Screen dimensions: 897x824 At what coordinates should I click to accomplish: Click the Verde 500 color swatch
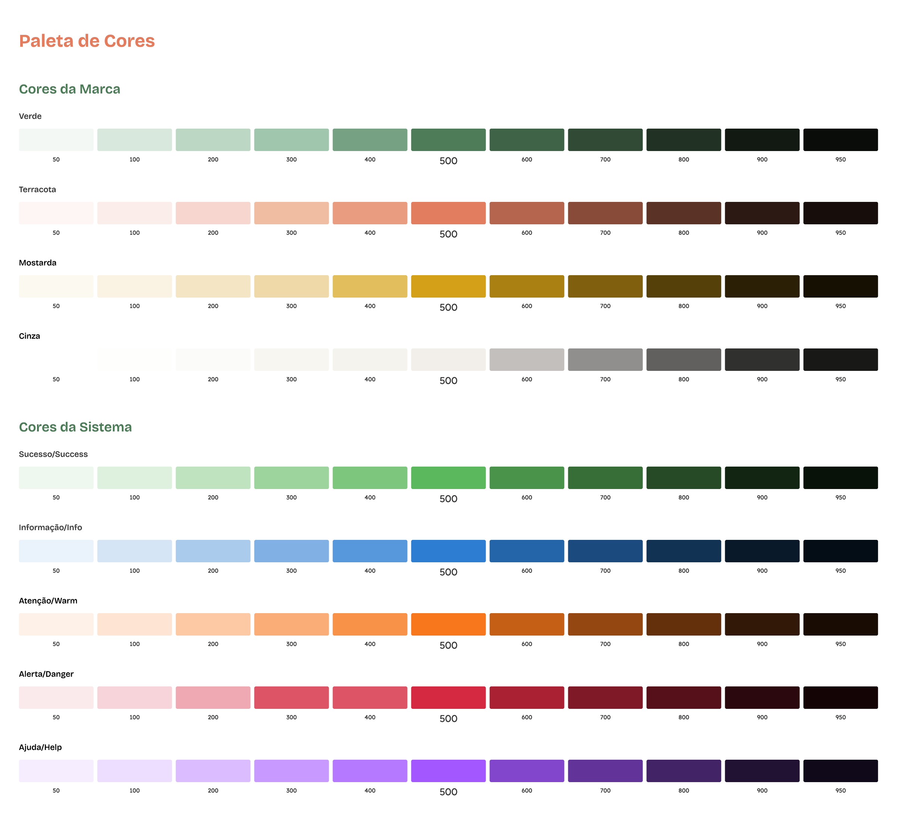click(448, 139)
